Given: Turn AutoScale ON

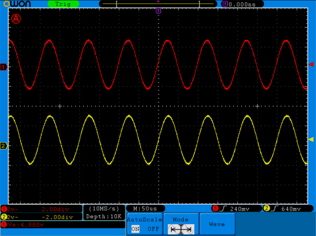Looking at the screenshot, I should (x=135, y=229).
